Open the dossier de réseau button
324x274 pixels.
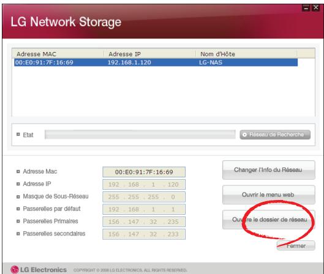[269, 220]
